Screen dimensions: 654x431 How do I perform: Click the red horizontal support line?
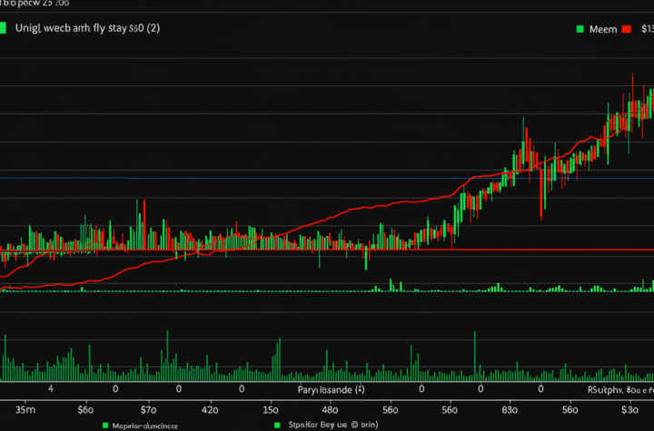coord(545,250)
